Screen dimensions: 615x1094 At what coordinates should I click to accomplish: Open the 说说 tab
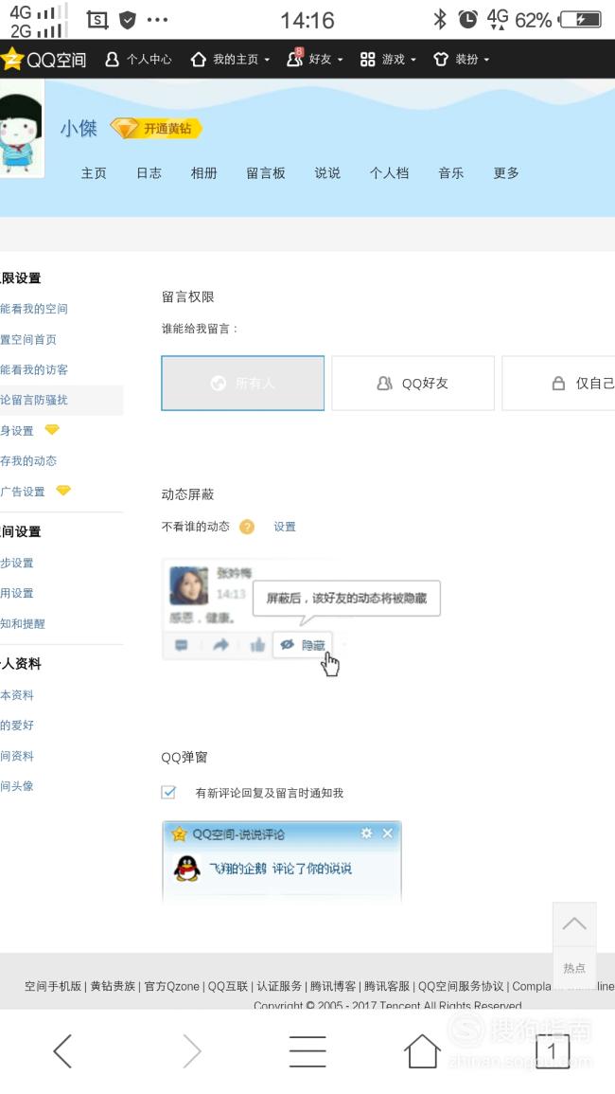[x=327, y=173]
